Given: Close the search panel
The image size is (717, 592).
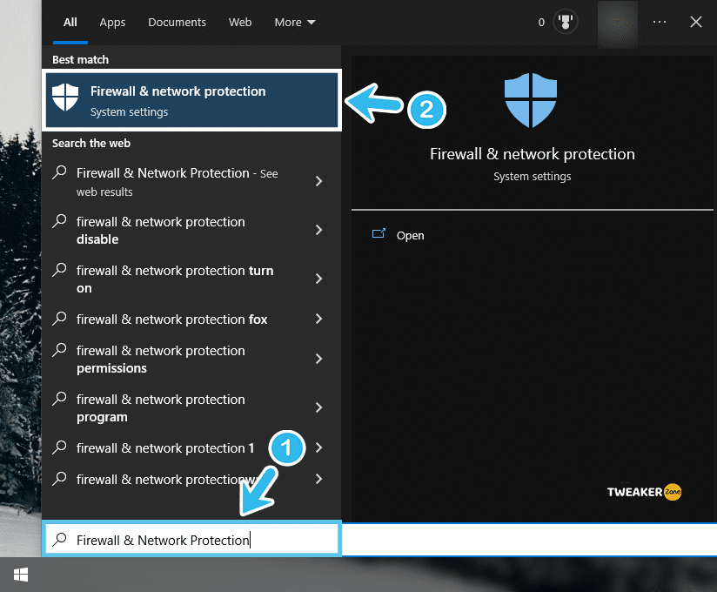Looking at the screenshot, I should coord(696,22).
